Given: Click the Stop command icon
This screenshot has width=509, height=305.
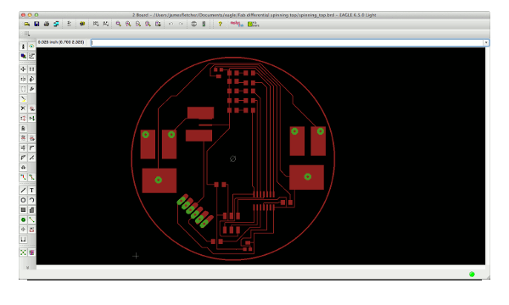Looking at the screenshot, I should pos(193,24).
